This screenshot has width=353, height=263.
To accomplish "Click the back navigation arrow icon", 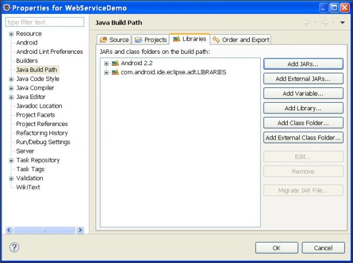I will click(x=307, y=22).
